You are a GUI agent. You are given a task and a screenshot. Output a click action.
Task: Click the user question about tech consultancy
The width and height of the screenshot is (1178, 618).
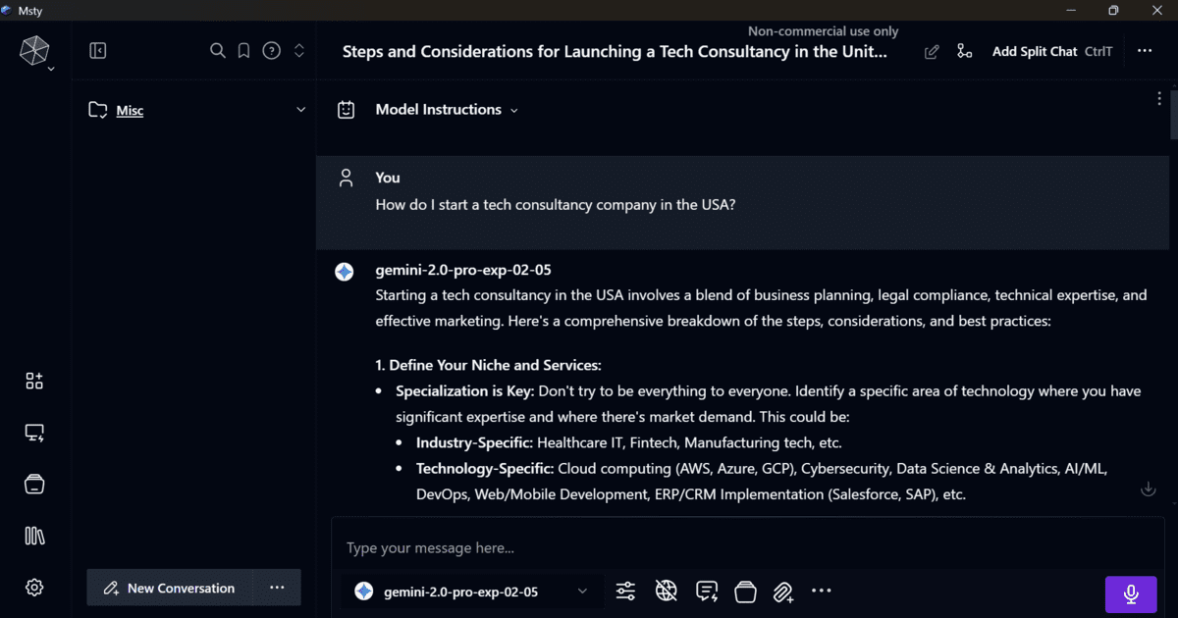coord(556,206)
